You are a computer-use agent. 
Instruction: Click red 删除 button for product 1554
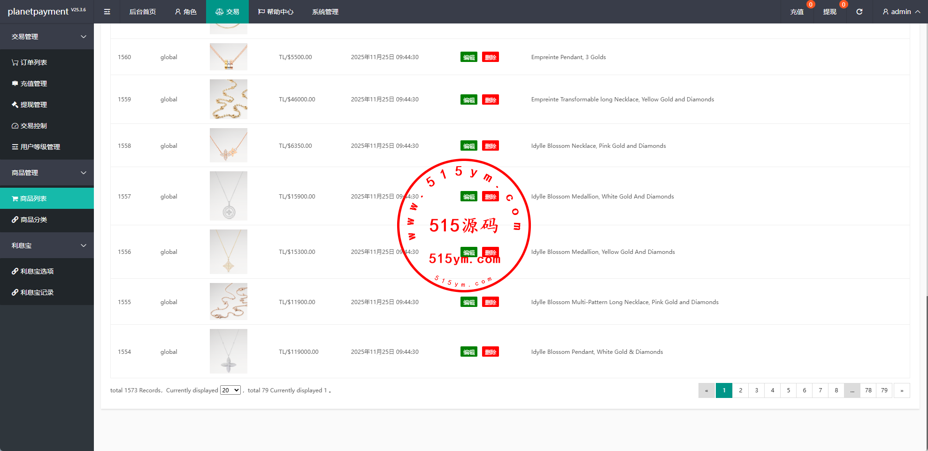coord(490,352)
